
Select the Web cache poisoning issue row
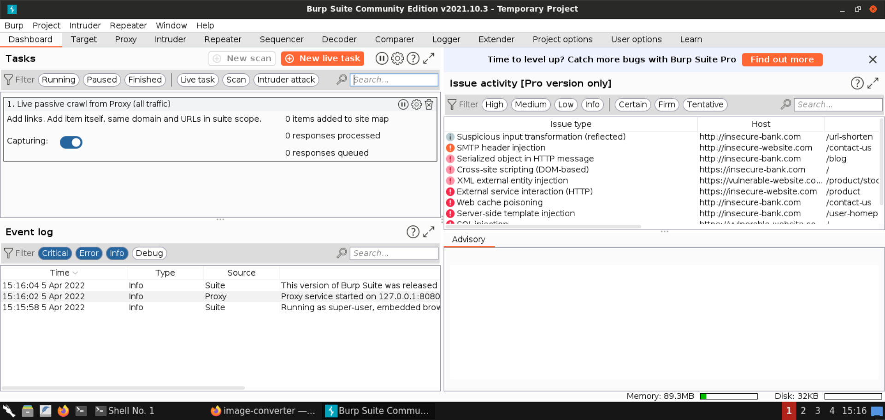tap(662, 203)
